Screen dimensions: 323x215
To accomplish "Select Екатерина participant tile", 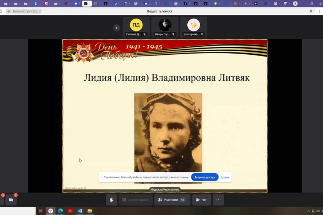I will coord(194,27).
